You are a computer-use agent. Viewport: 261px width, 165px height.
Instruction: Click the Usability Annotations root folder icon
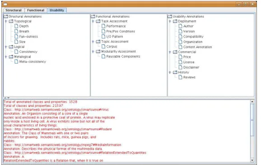pos(170,16)
